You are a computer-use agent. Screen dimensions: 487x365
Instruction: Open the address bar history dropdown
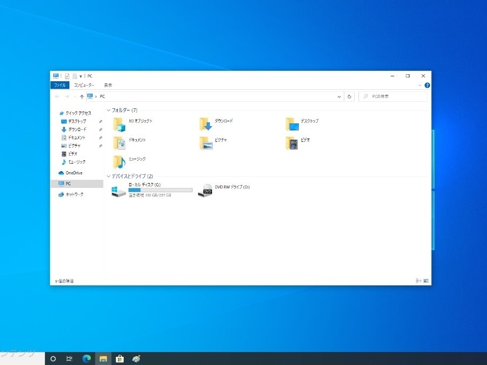[x=339, y=96]
